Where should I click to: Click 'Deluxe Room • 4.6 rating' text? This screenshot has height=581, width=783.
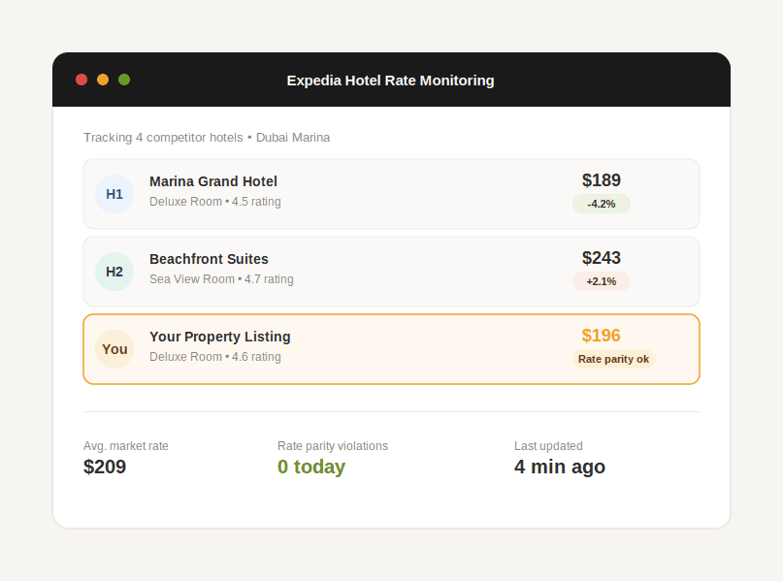(x=215, y=357)
